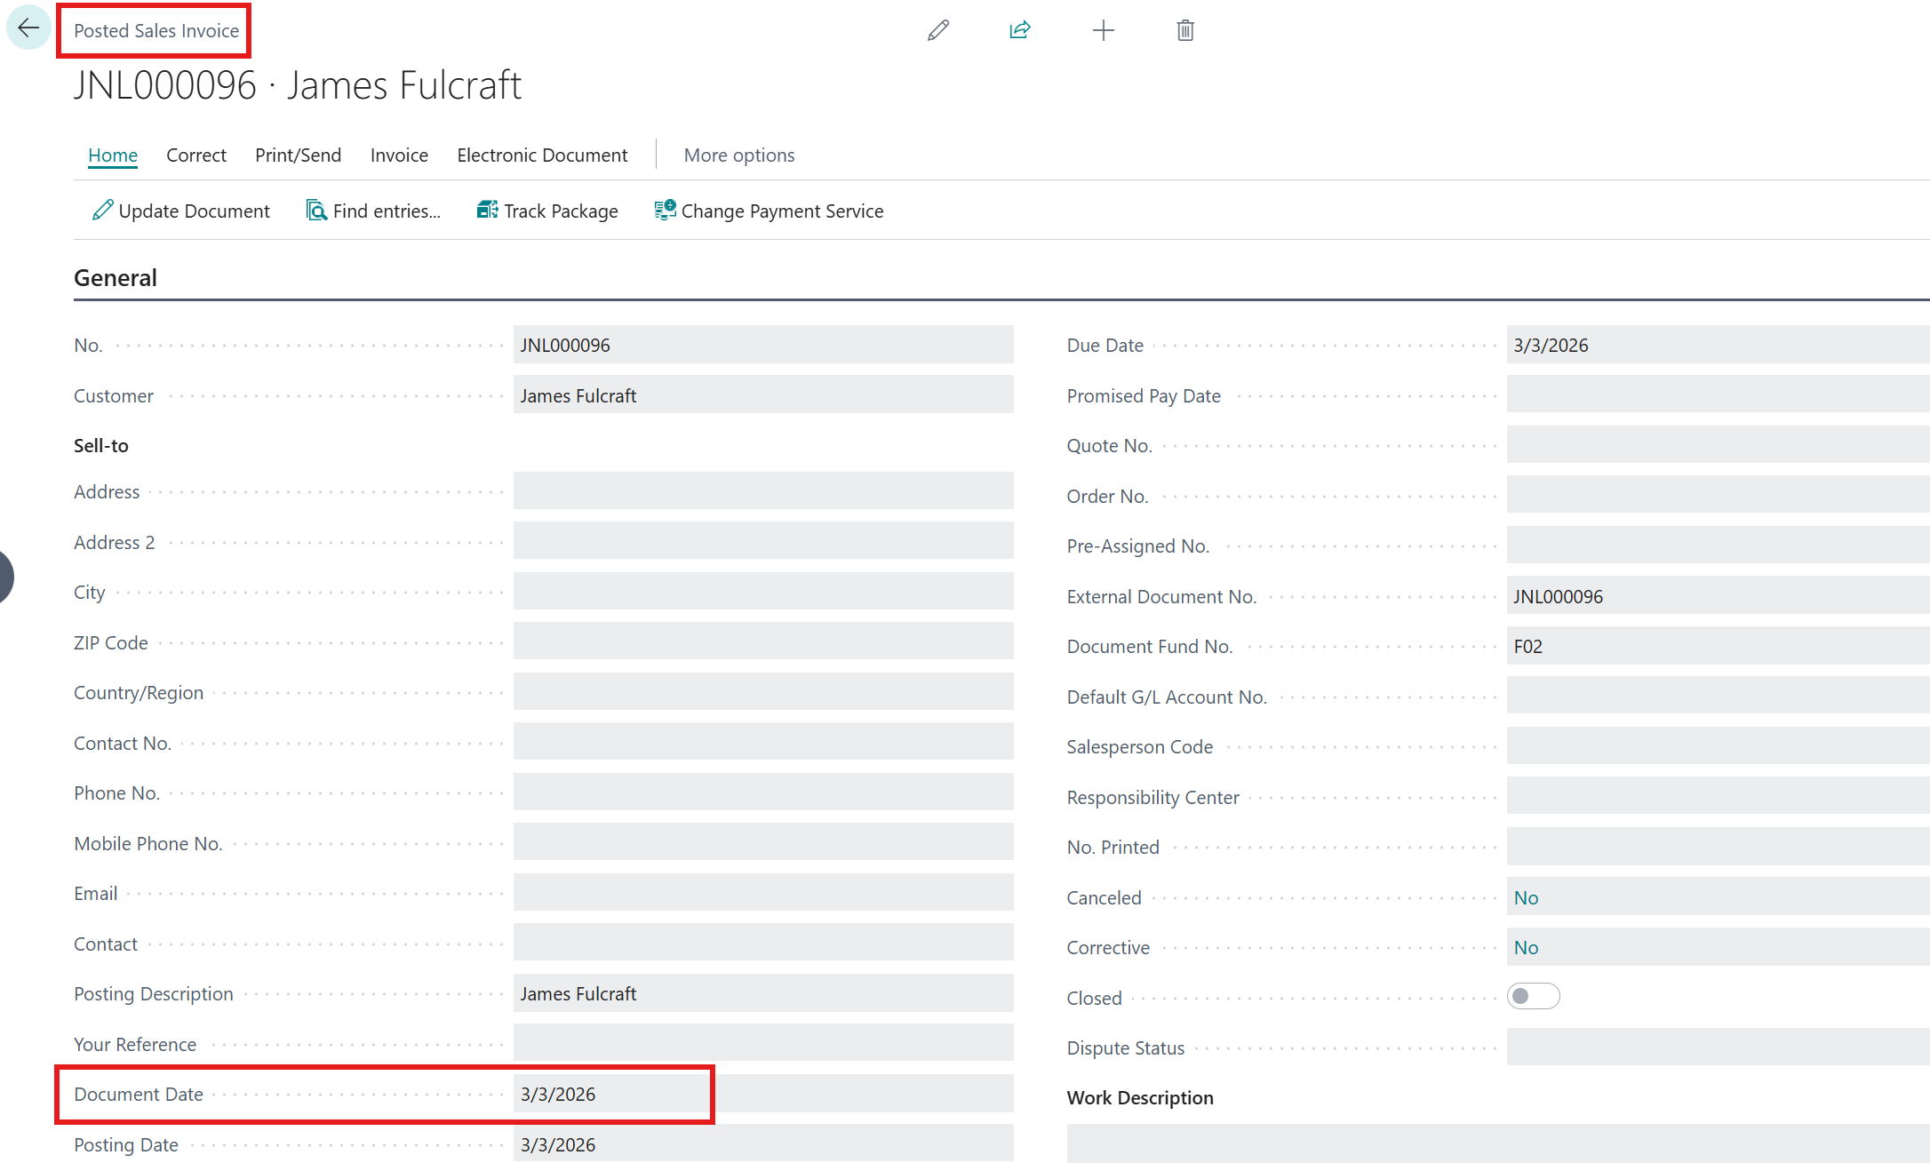Open the Home tab
1930x1163 pixels.
(x=113, y=155)
